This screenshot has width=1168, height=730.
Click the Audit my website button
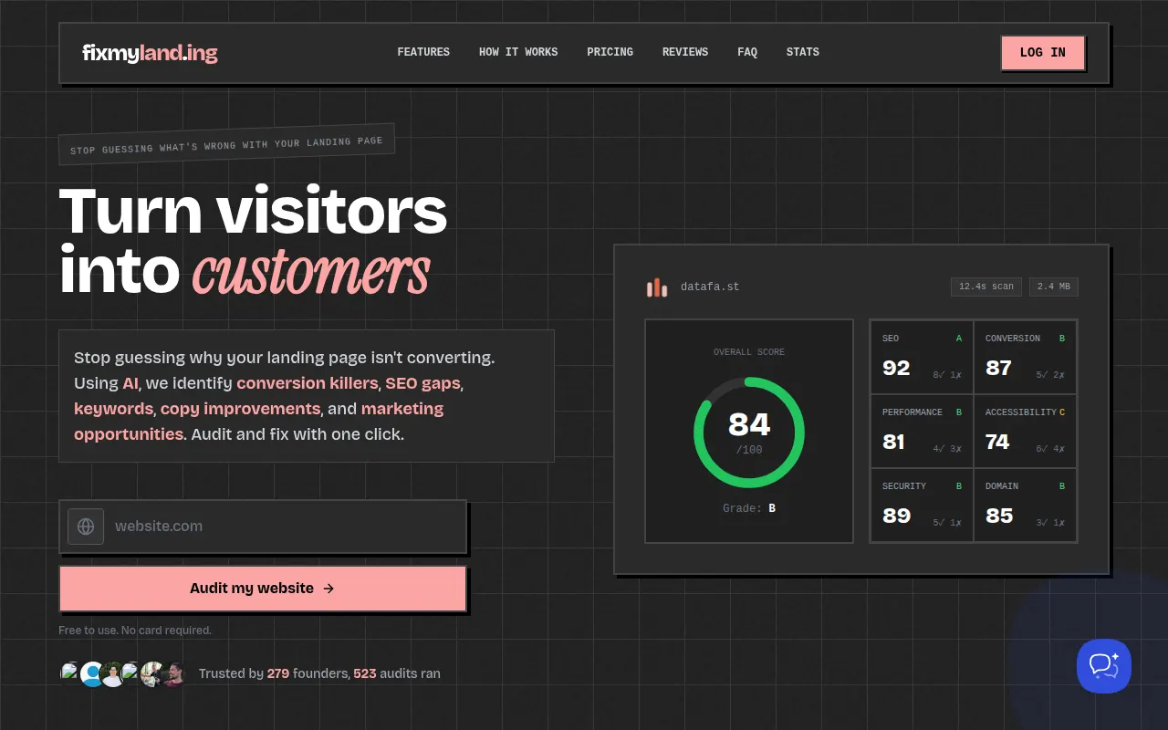pos(263,589)
